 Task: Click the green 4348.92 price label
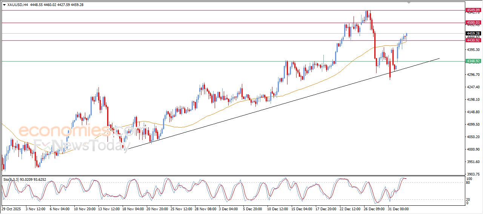[x=473, y=61]
